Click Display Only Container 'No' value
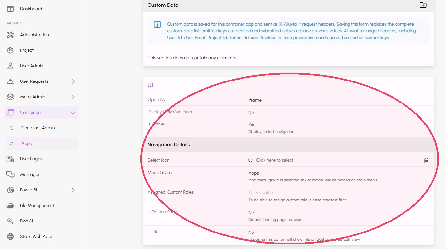The width and height of the screenshot is (446, 249). tap(251, 112)
